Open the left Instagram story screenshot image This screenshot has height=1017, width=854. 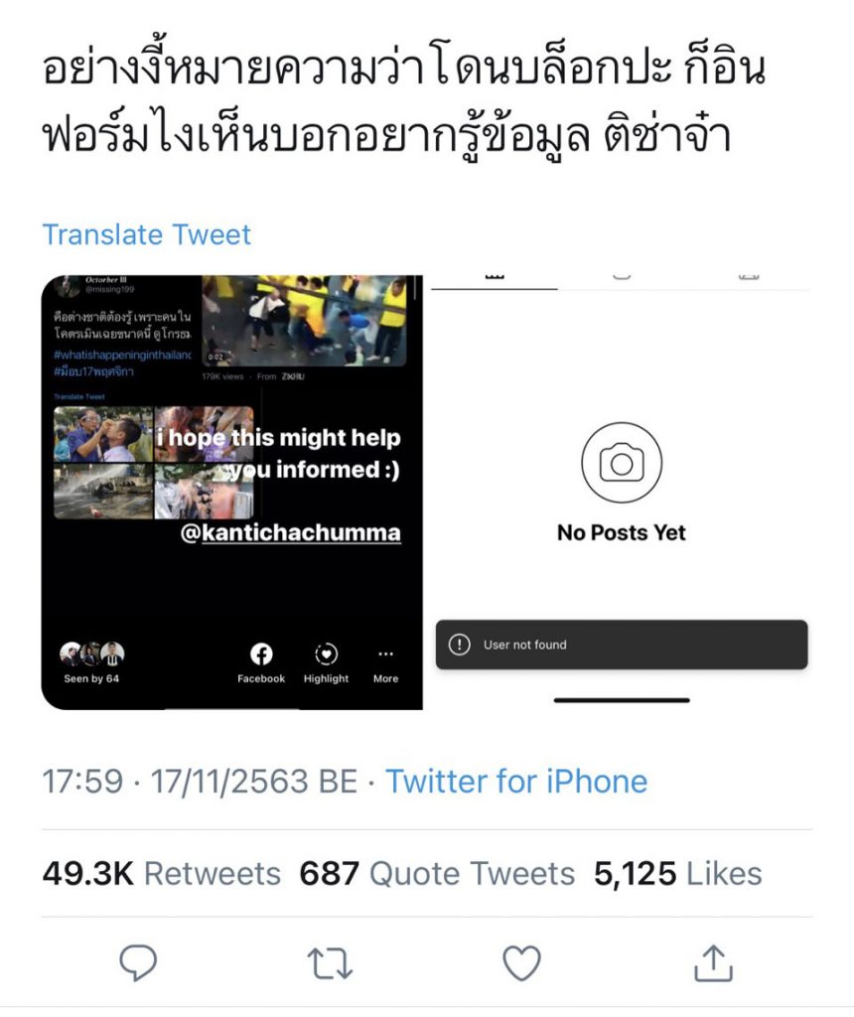click(x=232, y=493)
